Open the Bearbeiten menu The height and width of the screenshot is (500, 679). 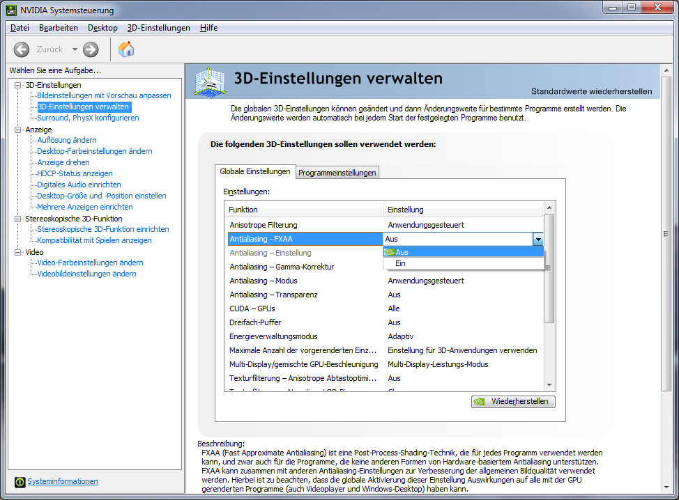(59, 28)
